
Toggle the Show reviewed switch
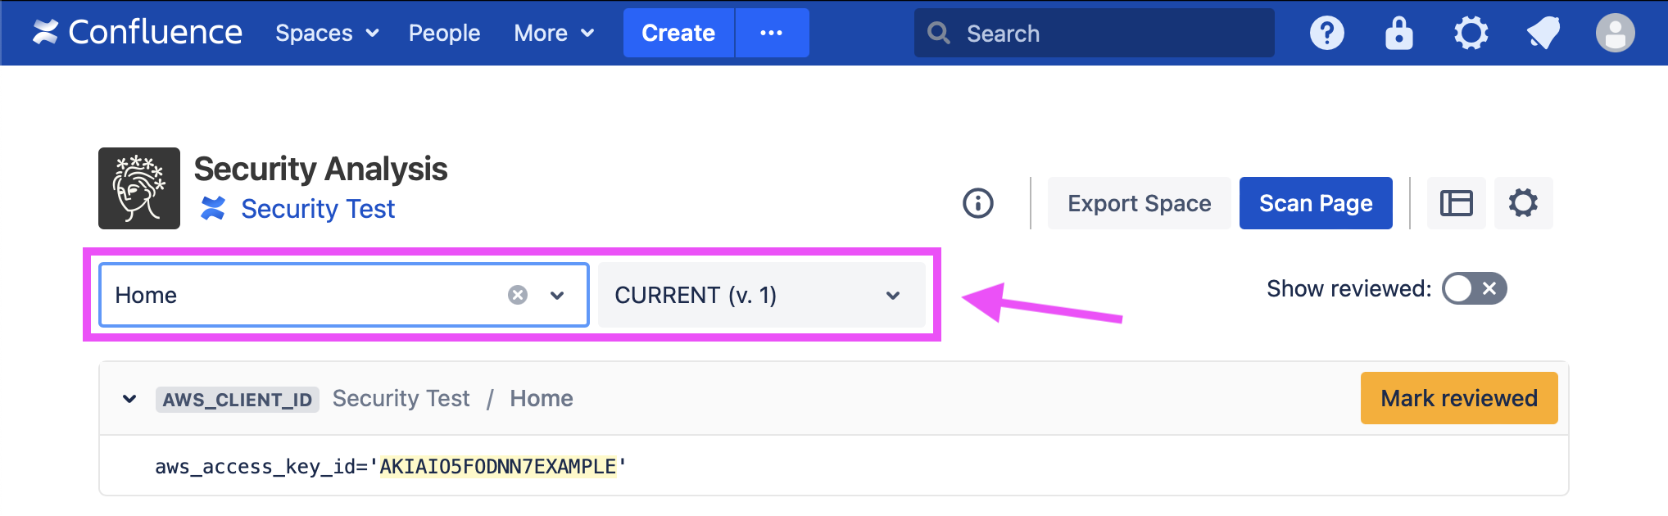tap(1474, 288)
